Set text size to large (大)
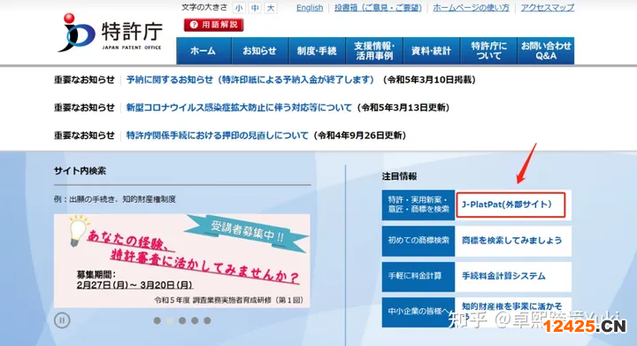This screenshot has width=637, height=346. 271,8
